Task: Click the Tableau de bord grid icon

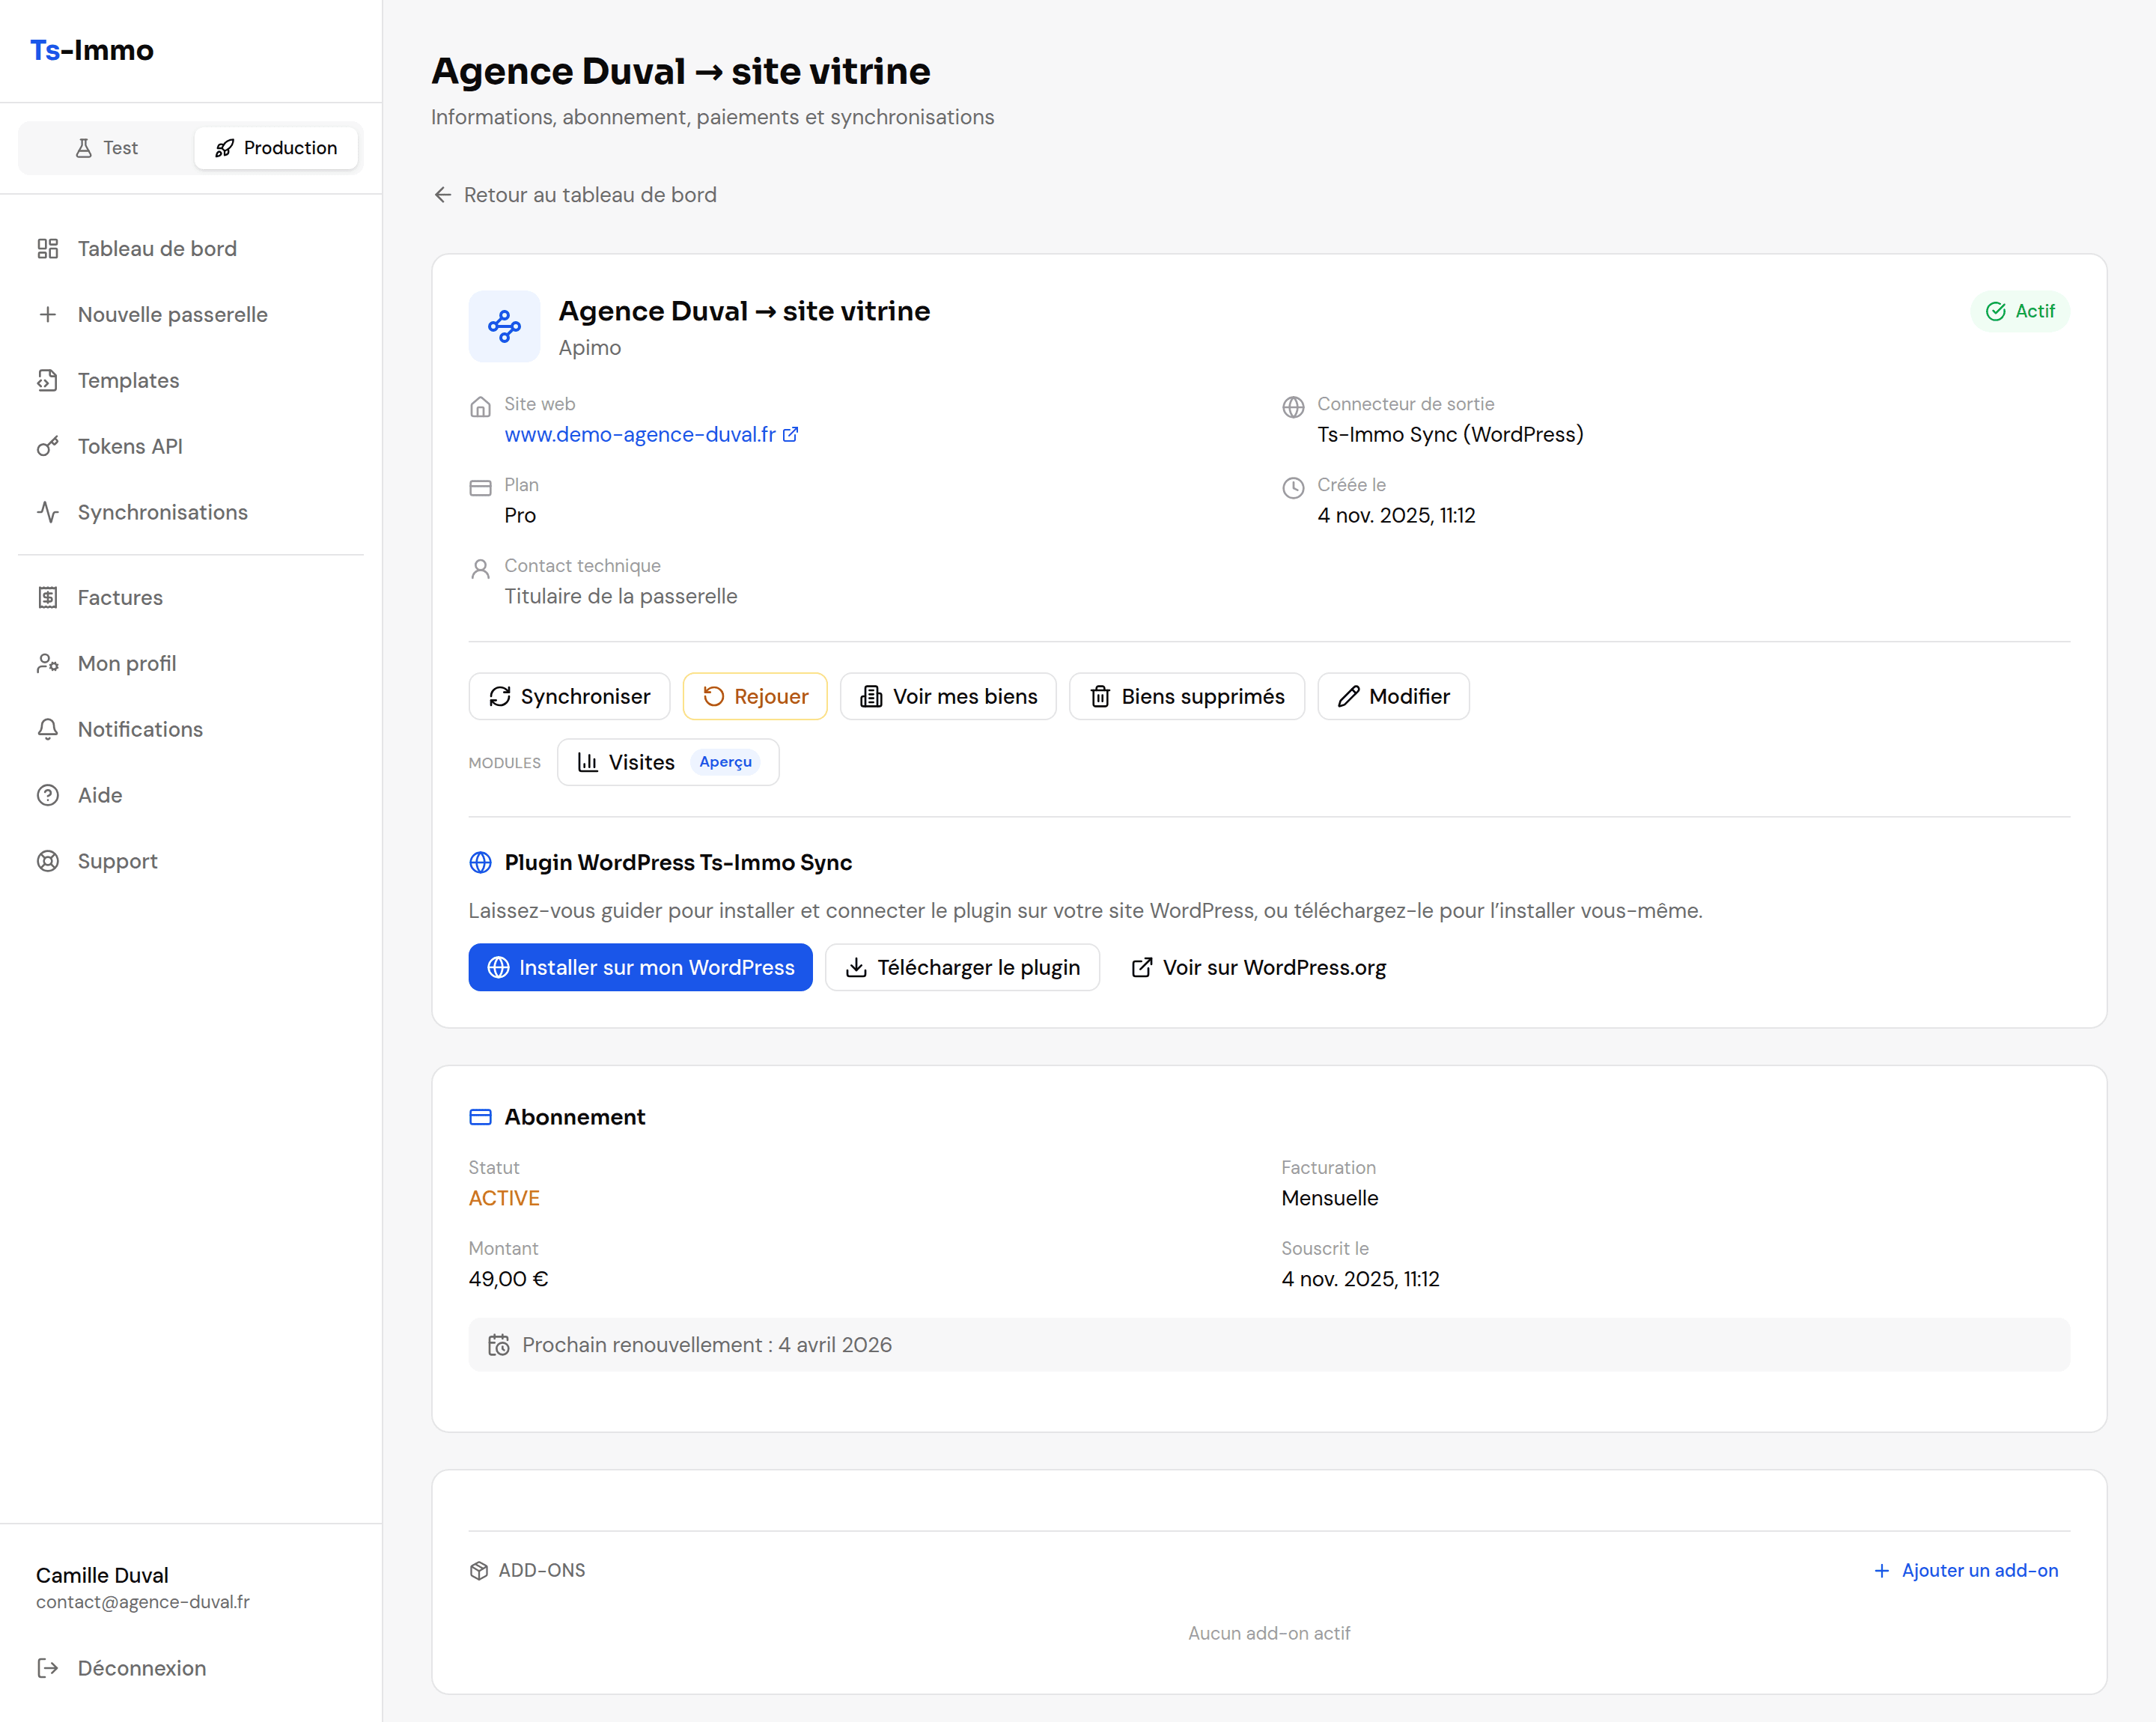Action: coord(48,248)
